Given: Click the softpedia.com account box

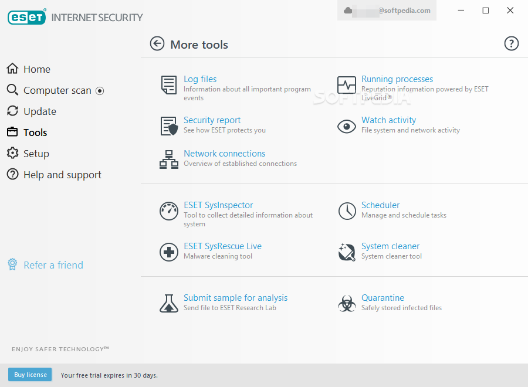Looking at the screenshot, I should click(x=387, y=11).
